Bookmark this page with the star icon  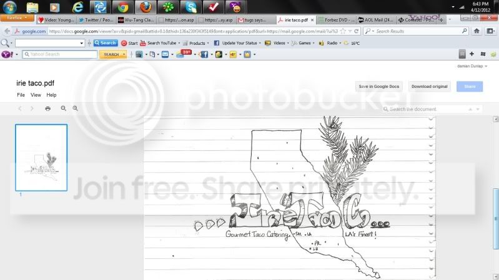pyautogui.click(x=343, y=31)
